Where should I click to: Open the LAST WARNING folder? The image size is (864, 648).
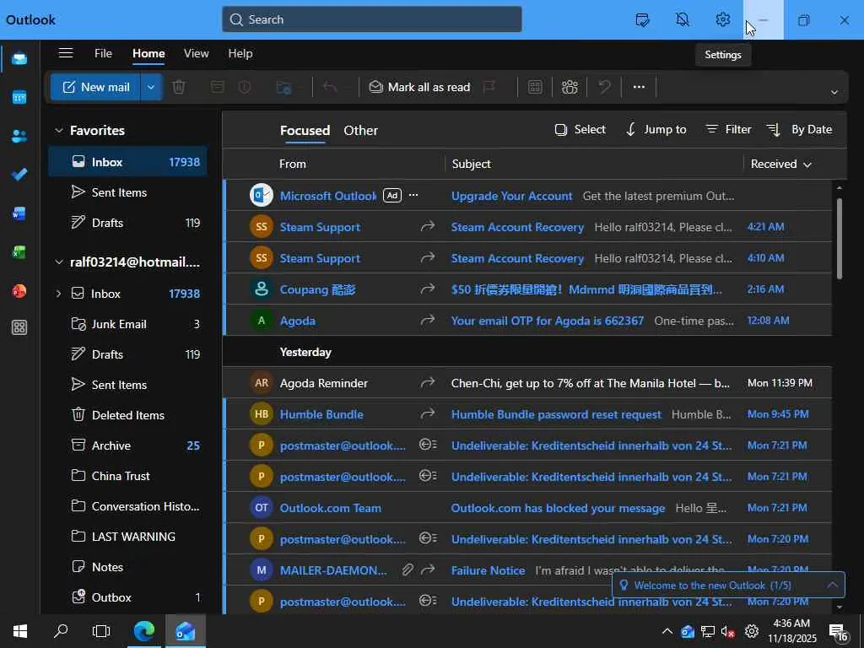[128, 537]
